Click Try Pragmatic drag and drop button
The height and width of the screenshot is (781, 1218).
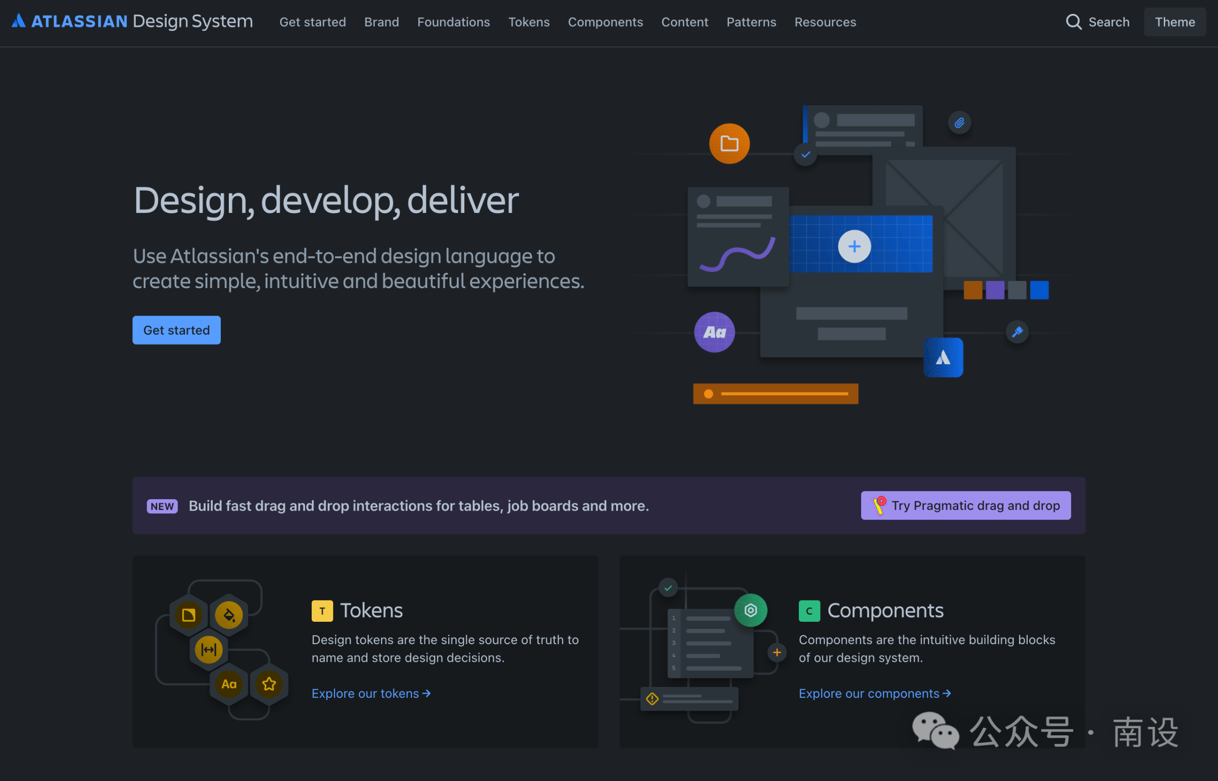click(x=966, y=506)
